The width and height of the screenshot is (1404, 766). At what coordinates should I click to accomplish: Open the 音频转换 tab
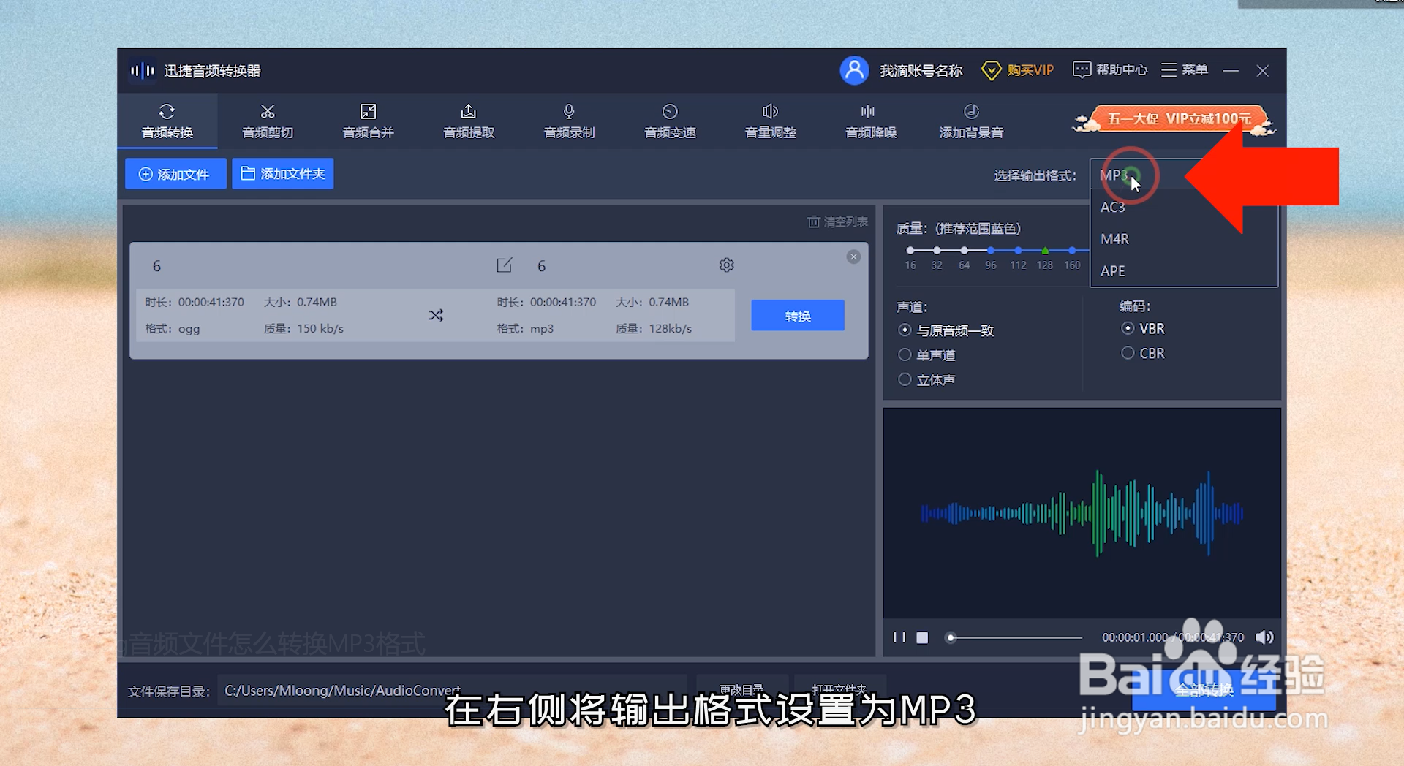click(167, 121)
